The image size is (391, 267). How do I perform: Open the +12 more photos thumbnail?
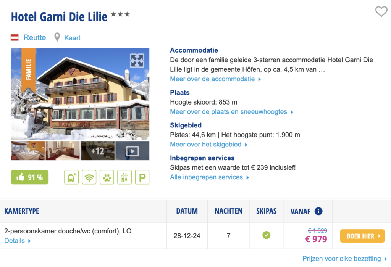(x=97, y=151)
